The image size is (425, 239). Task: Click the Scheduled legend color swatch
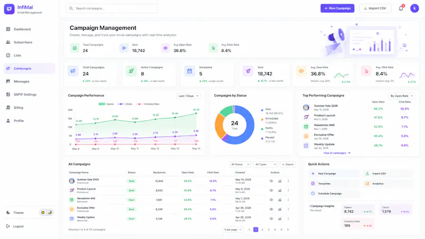point(262,119)
